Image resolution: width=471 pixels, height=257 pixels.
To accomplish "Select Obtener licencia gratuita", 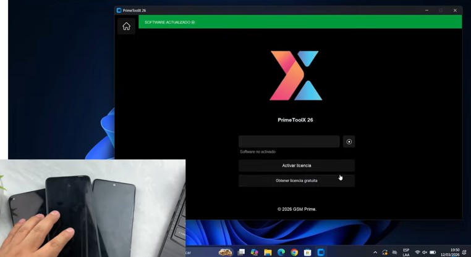I will [x=297, y=181].
